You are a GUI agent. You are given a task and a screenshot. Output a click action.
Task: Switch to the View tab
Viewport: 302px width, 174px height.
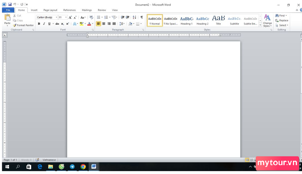click(x=115, y=10)
